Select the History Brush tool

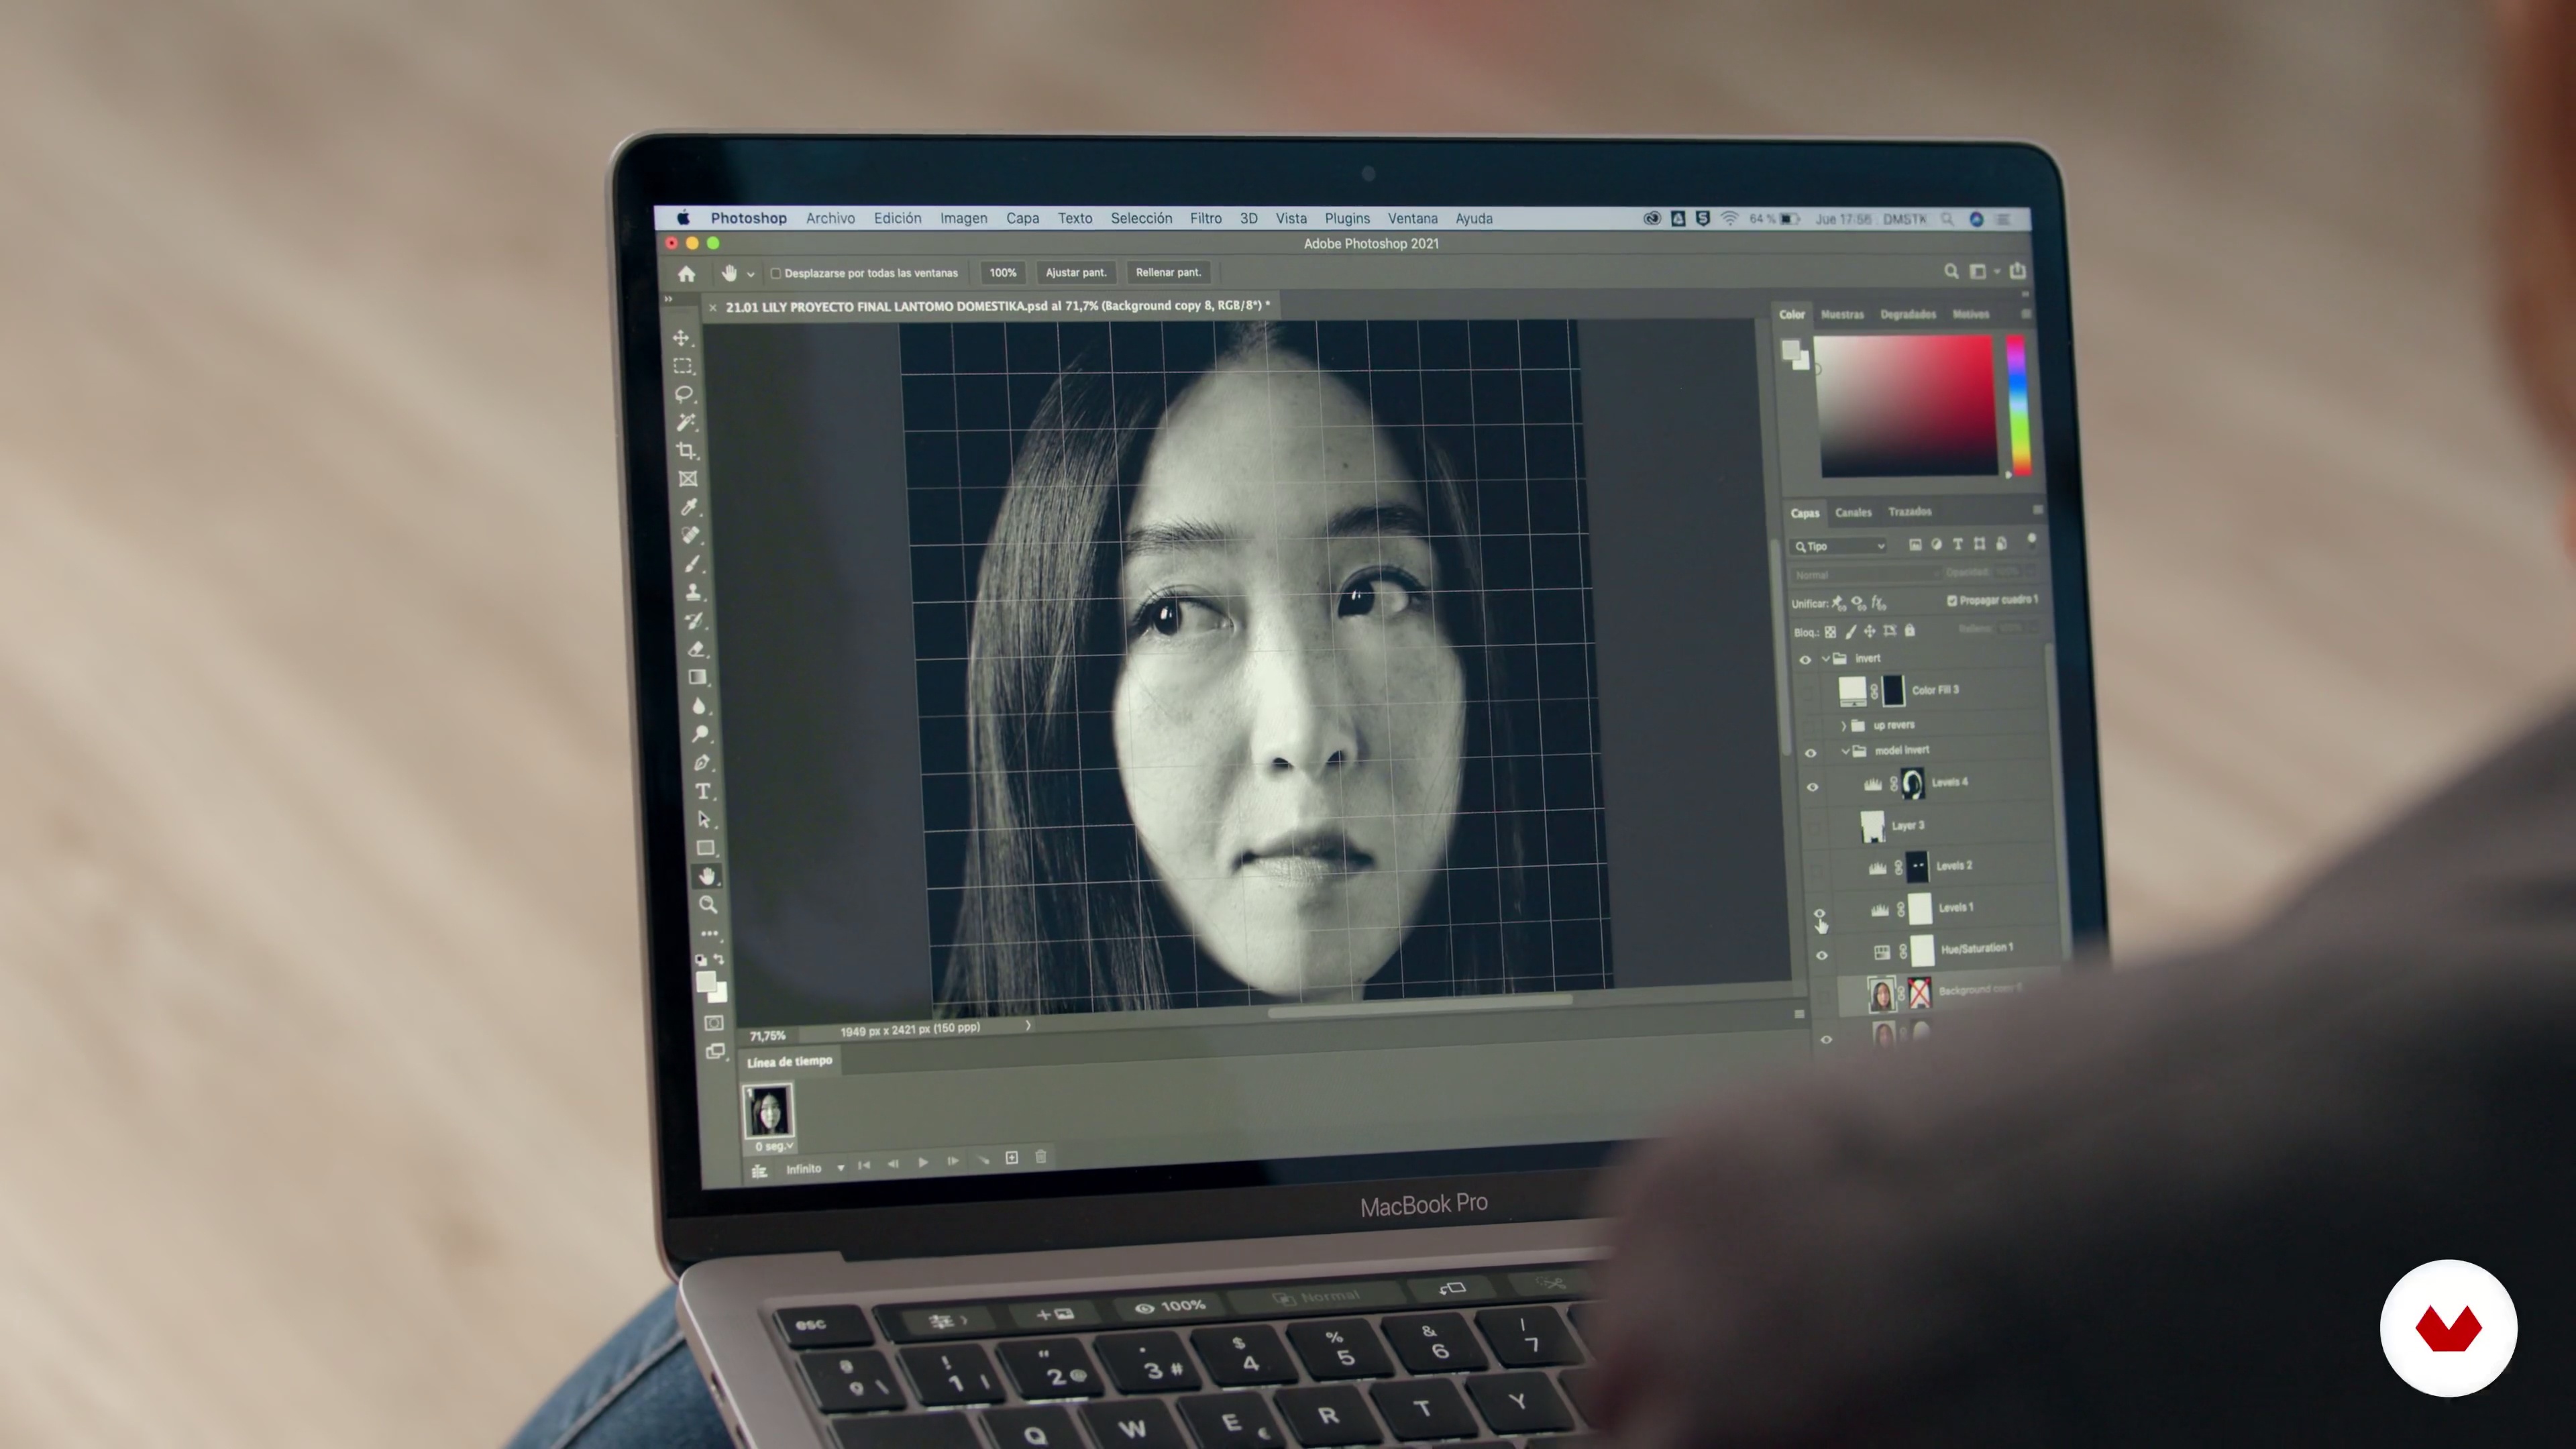pyautogui.click(x=695, y=620)
